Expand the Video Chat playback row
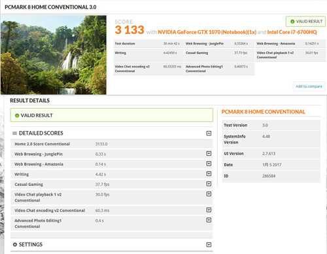The image size is (327, 254). 209,194
